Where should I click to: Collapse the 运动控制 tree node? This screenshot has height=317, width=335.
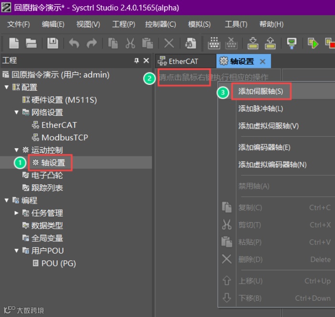tap(16, 150)
